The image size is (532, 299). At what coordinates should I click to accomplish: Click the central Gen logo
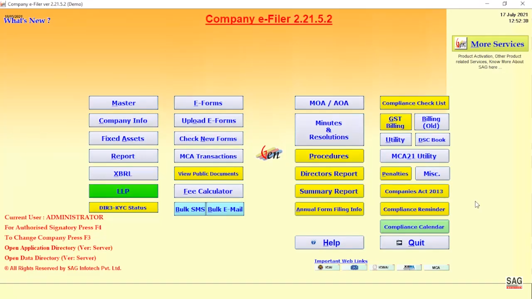(269, 153)
